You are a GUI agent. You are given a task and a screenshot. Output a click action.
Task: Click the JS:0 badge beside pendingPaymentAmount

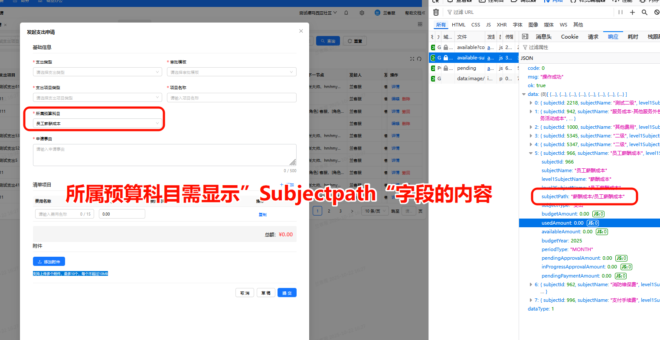point(621,276)
